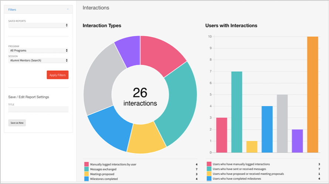Toggle Users who have completed milestones legend swatch

pyautogui.click(x=209, y=178)
